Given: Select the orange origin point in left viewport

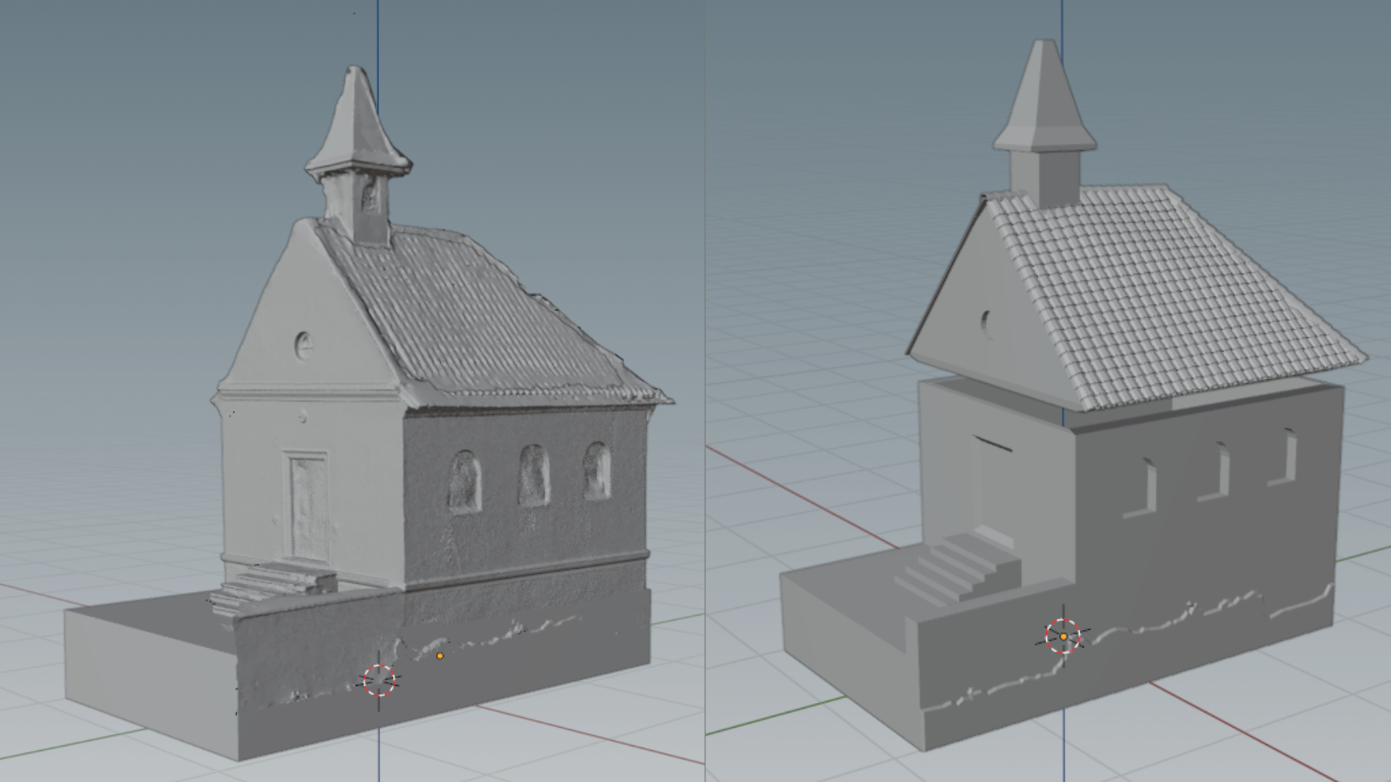Looking at the screenshot, I should click(x=440, y=656).
